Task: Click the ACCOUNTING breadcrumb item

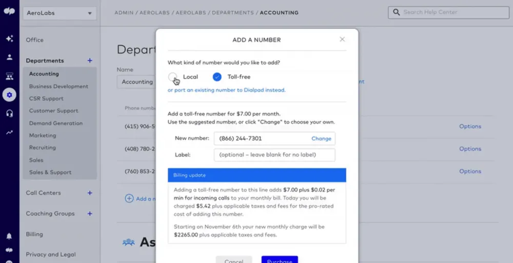Action: tap(279, 13)
